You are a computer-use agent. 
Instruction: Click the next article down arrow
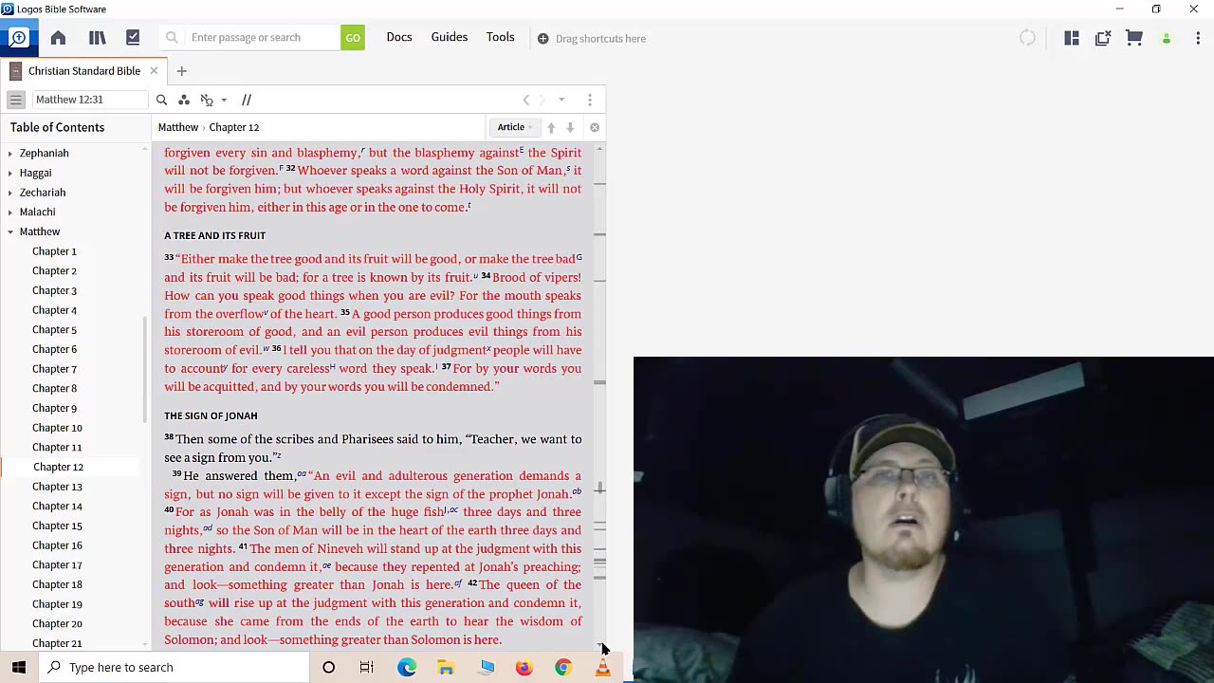[x=570, y=127]
